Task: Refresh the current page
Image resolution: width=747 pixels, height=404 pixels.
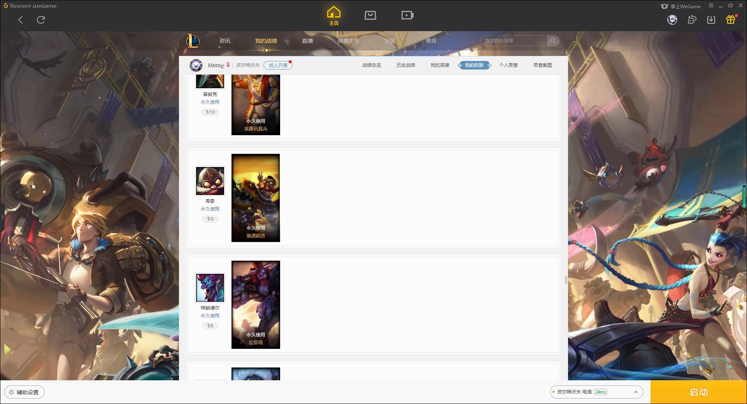Action: point(41,20)
